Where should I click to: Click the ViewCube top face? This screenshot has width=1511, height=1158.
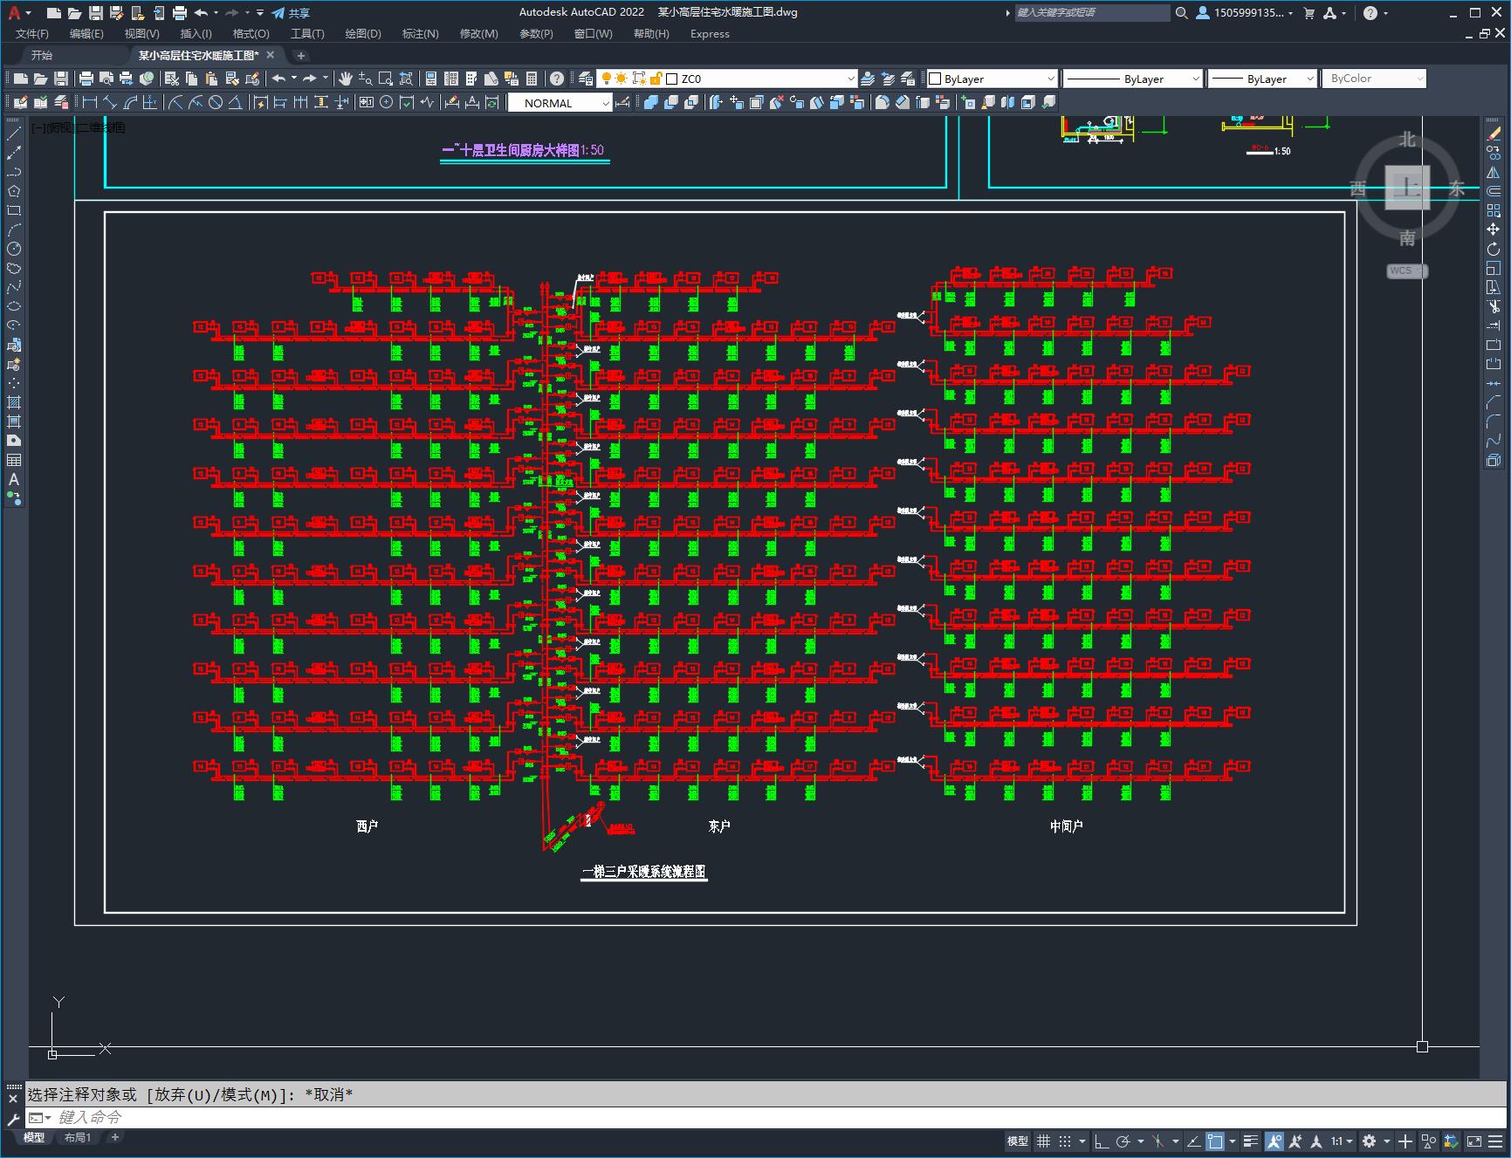(1407, 187)
